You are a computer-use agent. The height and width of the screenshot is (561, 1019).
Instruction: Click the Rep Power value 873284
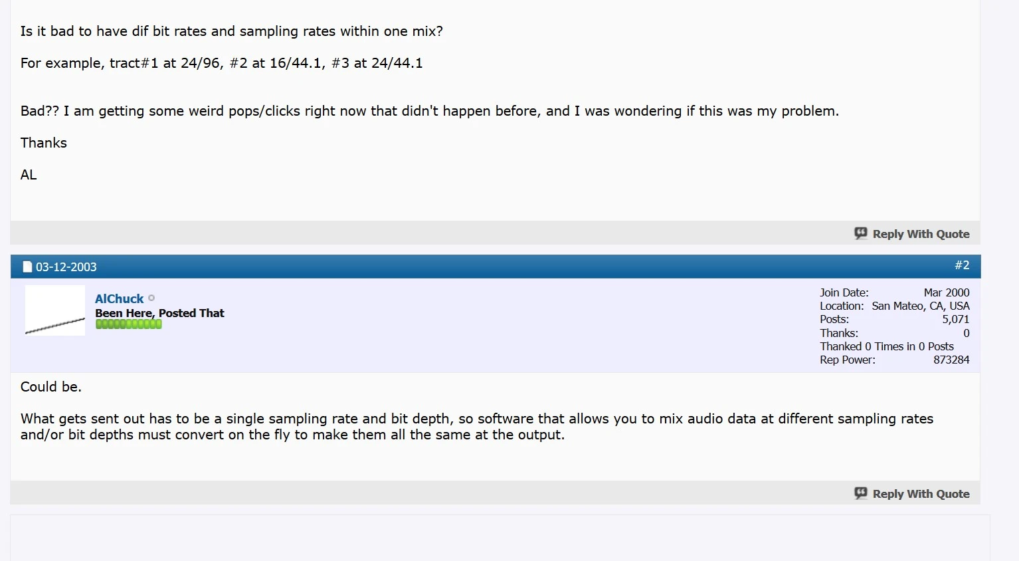951,360
